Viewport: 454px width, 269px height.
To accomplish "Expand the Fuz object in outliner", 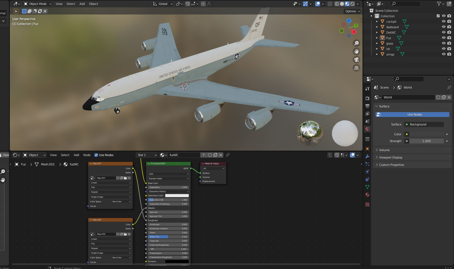I will (377, 38).
